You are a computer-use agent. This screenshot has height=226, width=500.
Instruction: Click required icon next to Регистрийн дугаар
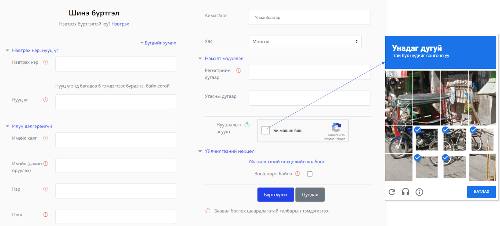coord(238,70)
